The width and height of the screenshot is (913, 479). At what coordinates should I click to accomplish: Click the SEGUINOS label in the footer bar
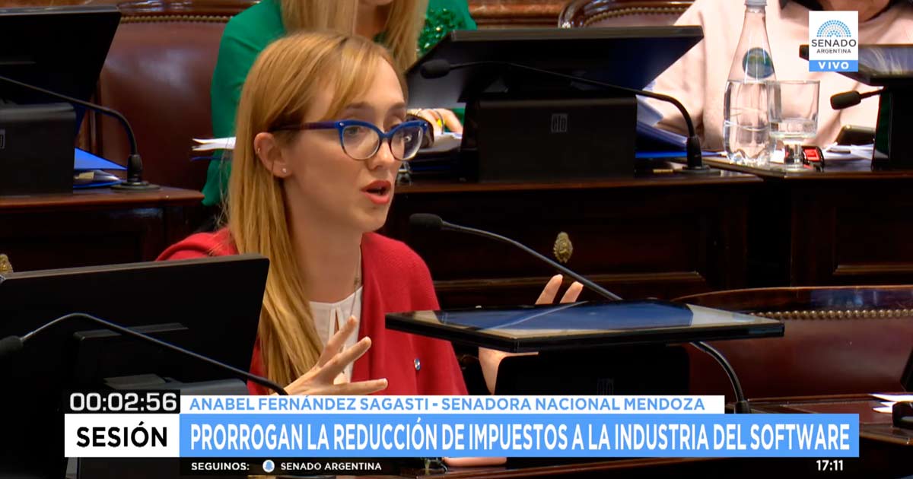220,466
